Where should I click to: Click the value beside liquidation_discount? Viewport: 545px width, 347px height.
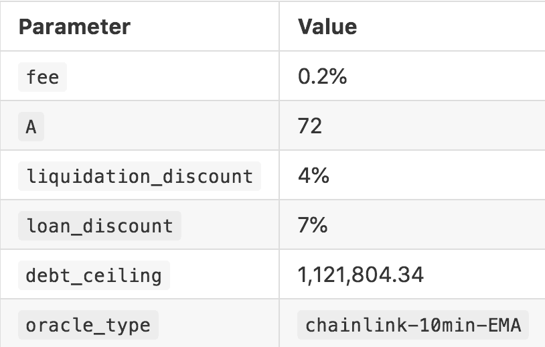pos(313,176)
